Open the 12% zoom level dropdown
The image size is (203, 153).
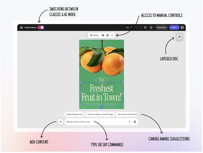[129, 27]
